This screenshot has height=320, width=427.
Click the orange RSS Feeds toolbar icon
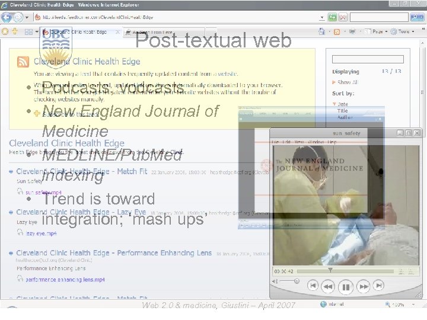[x=337, y=32]
